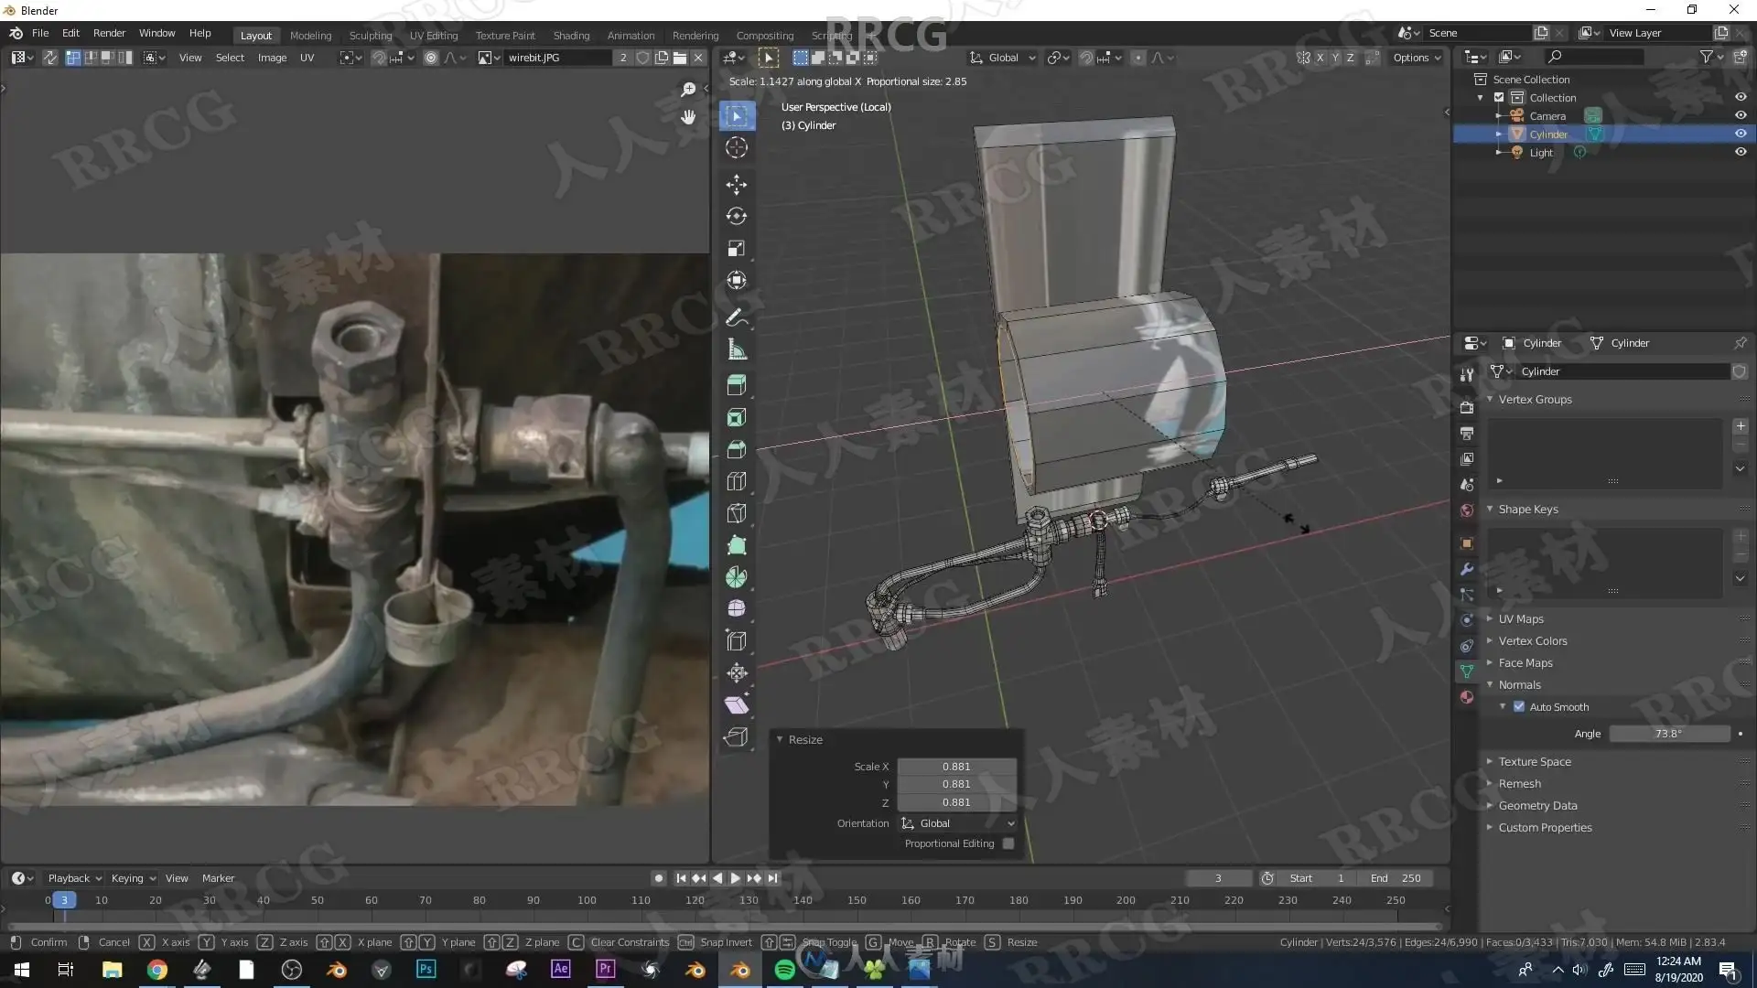Image resolution: width=1757 pixels, height=988 pixels.
Task: Launch Spotify from the taskbar
Action: tap(784, 970)
